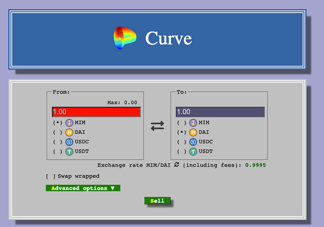
Task: Click the USDC label in From
Action: coord(82,142)
